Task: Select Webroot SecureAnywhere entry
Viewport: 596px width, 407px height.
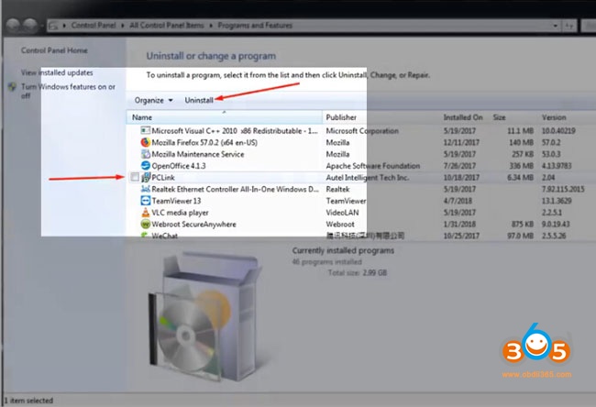Action: click(x=193, y=225)
